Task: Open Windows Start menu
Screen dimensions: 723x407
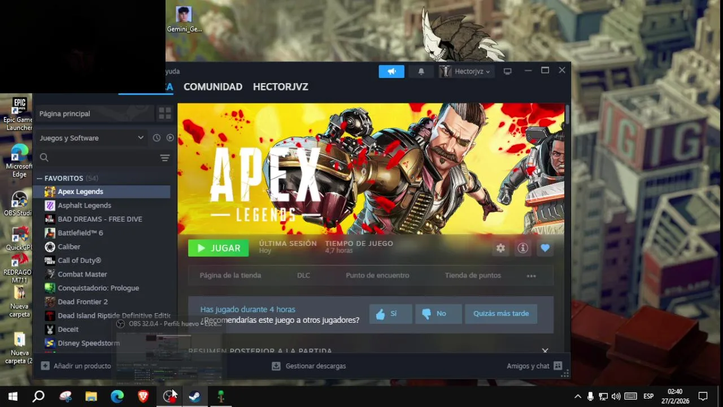Action: point(12,396)
